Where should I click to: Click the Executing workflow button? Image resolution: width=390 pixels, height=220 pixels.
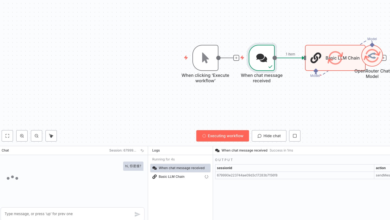point(222,136)
